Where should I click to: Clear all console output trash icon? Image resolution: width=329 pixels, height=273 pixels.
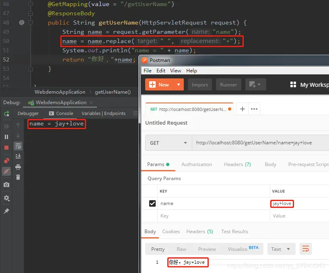[x=18, y=177]
